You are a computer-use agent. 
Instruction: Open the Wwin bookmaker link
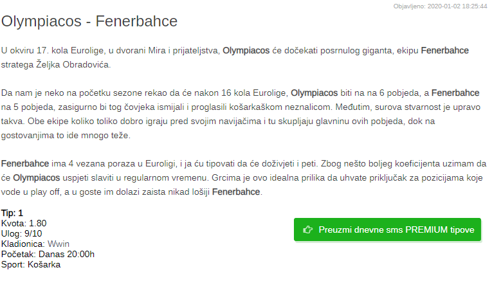(x=59, y=244)
